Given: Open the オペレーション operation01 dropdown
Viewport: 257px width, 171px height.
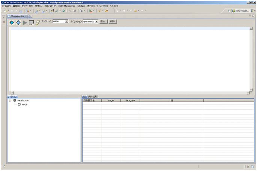Looking at the screenshot, I should coord(96,22).
